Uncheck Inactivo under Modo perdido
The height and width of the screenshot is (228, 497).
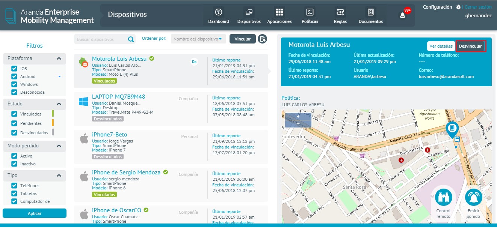[x=14, y=164]
